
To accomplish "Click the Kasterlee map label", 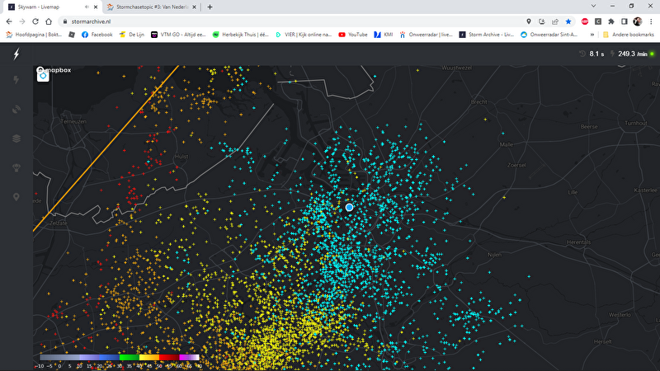I will coord(646,190).
